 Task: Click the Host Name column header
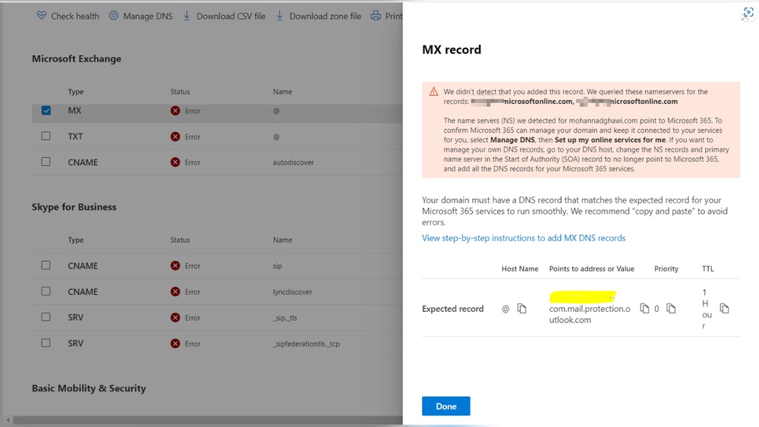(x=520, y=269)
